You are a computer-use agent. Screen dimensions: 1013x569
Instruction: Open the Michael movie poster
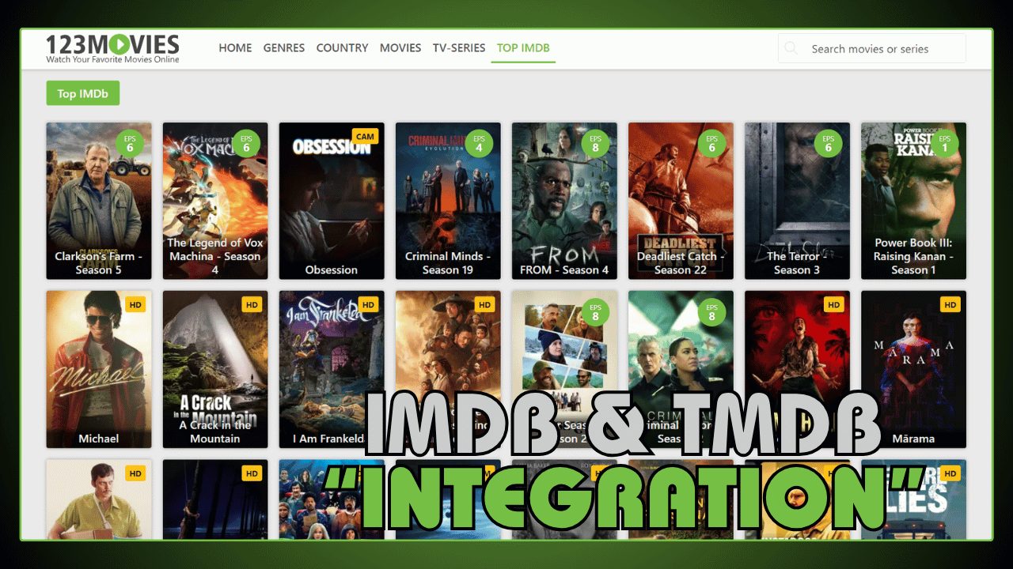click(99, 369)
